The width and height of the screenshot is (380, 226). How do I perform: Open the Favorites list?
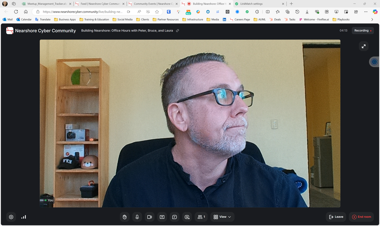coord(278,12)
